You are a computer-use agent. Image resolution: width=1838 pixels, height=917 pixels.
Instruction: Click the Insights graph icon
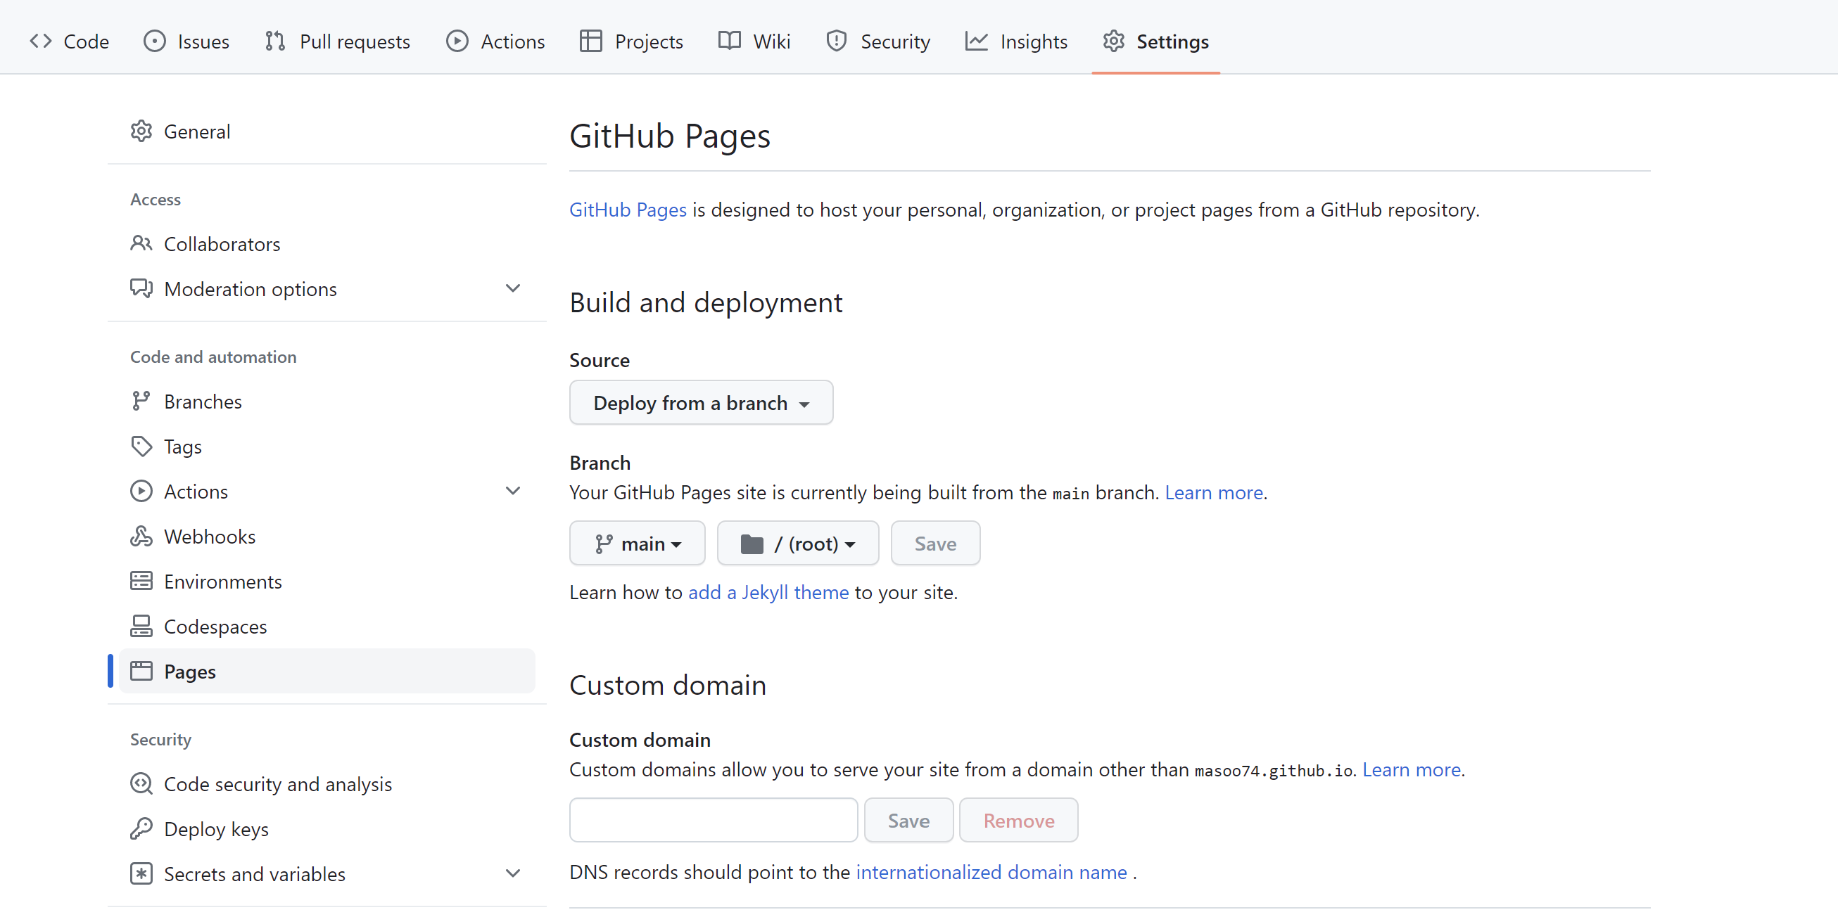[x=977, y=41]
